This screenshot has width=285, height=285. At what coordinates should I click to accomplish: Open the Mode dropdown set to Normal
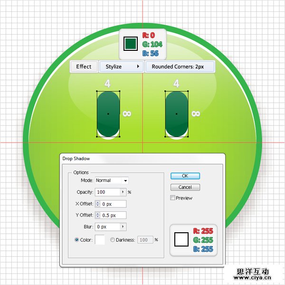(x=112, y=180)
